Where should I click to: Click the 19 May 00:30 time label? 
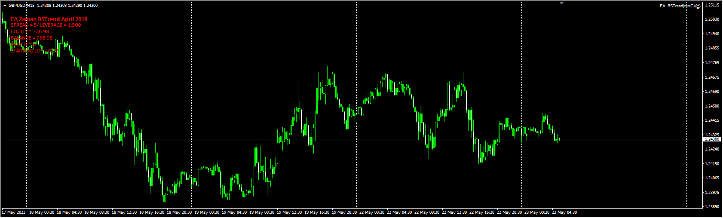(207, 212)
